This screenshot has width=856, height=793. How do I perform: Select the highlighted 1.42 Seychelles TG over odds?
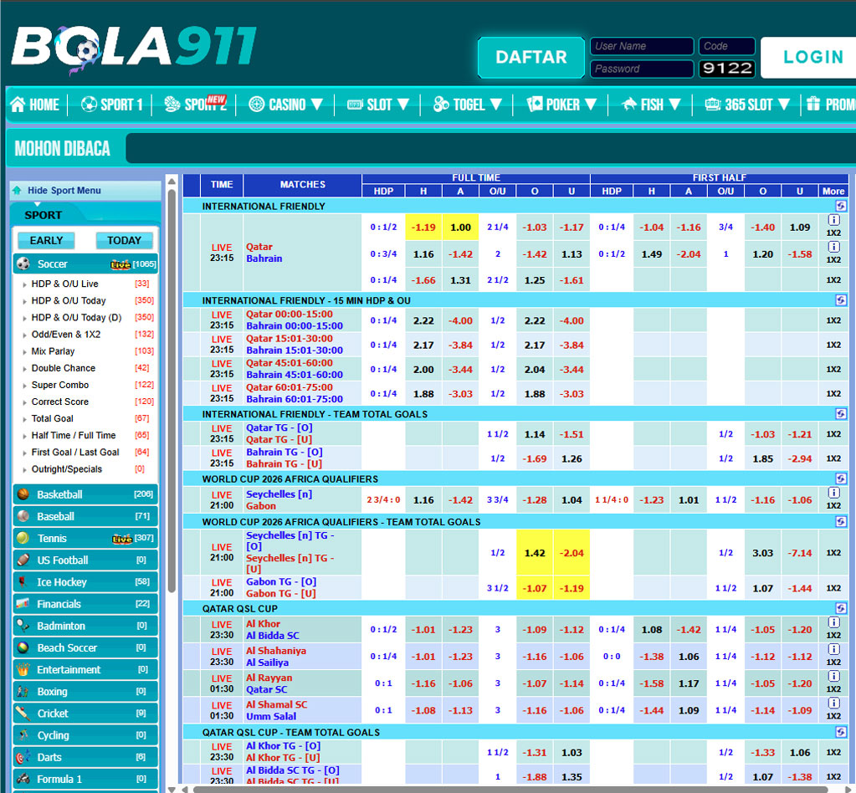(535, 553)
